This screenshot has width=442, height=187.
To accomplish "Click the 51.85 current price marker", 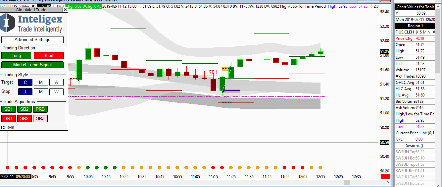I will (384, 51).
